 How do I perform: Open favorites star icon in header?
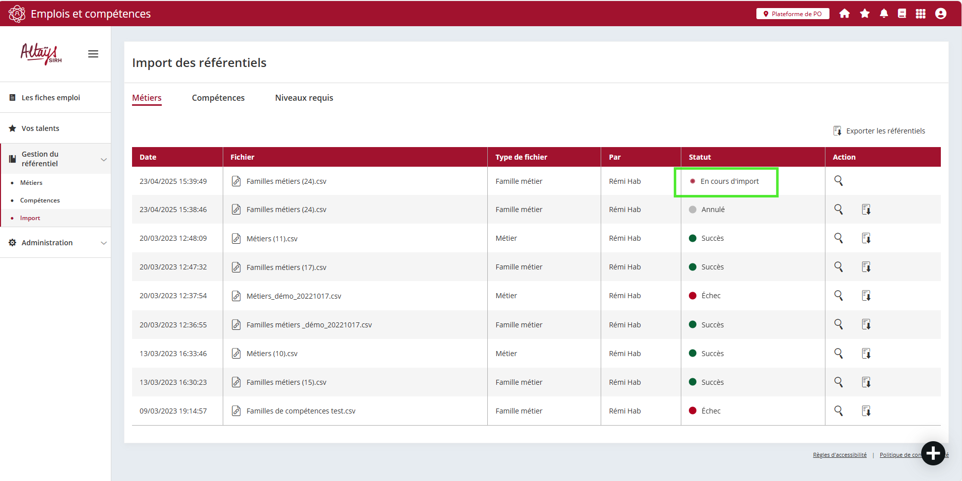point(865,14)
